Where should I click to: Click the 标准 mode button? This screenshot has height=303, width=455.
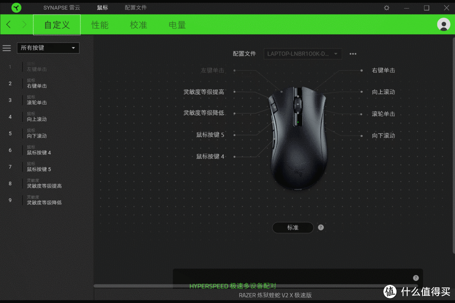tap(293, 228)
